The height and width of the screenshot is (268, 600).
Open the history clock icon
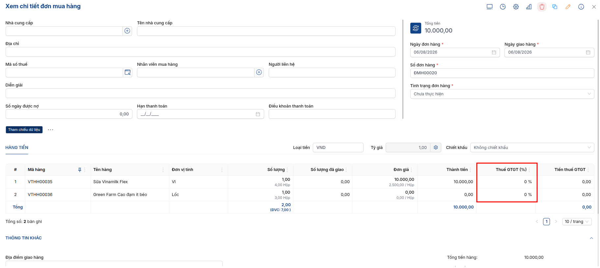coord(503,7)
